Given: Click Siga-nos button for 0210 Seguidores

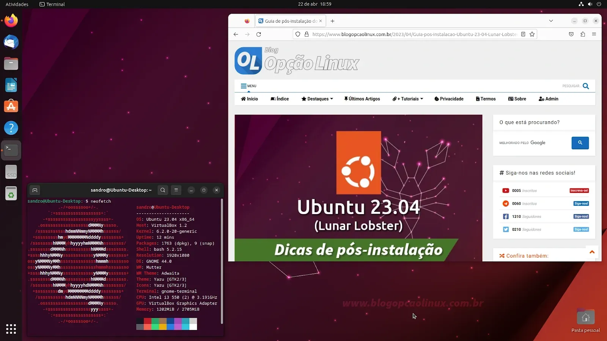Looking at the screenshot, I should click(x=581, y=229).
